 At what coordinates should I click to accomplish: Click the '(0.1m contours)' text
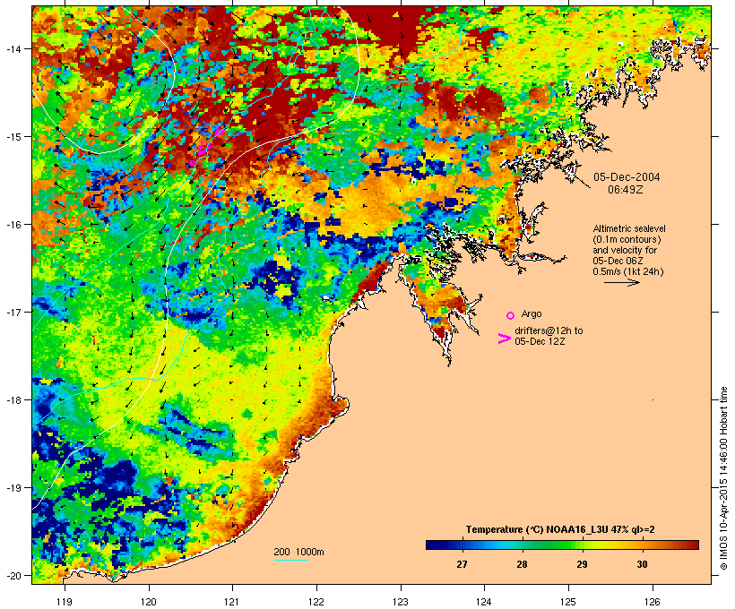(627, 239)
